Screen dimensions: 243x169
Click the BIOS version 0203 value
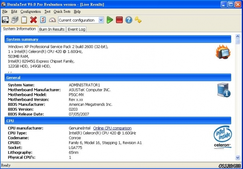73,109
